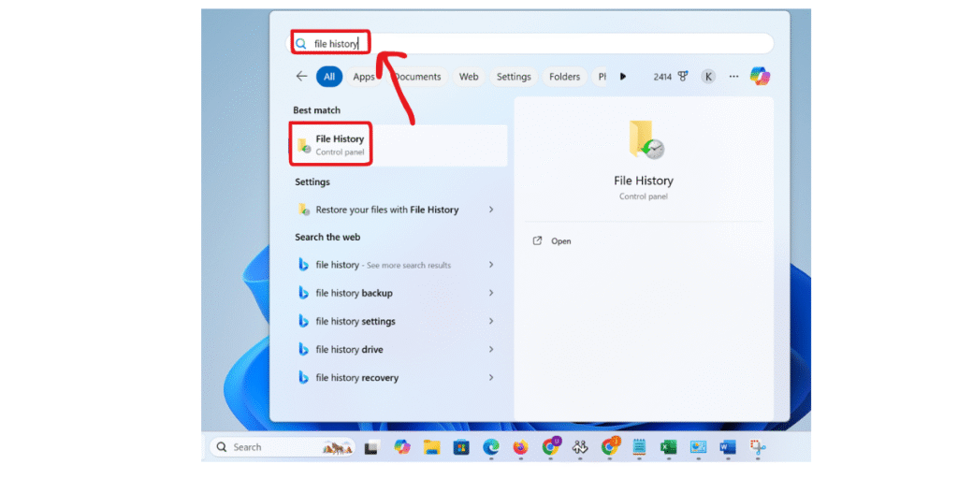
Task: Open Microsoft Rewards points 2414
Action: [671, 77]
